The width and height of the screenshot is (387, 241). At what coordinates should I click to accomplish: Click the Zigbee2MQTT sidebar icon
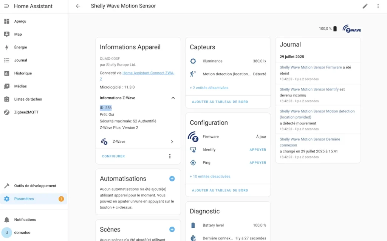pos(7,112)
